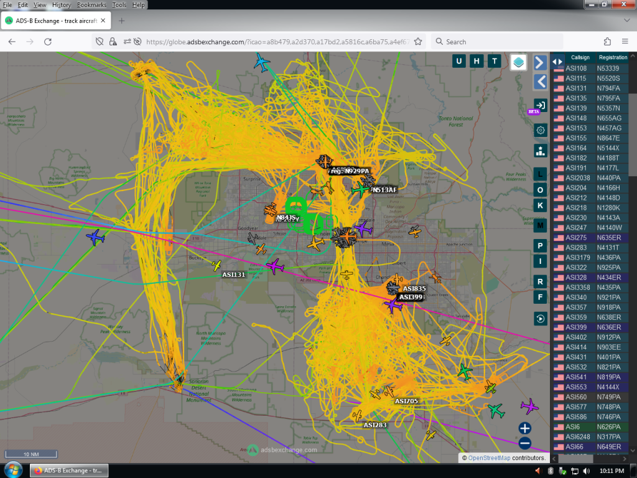This screenshot has width=637, height=478.
Task: Select the ASI399 row in aircraft table
Action: pyautogui.click(x=591, y=327)
